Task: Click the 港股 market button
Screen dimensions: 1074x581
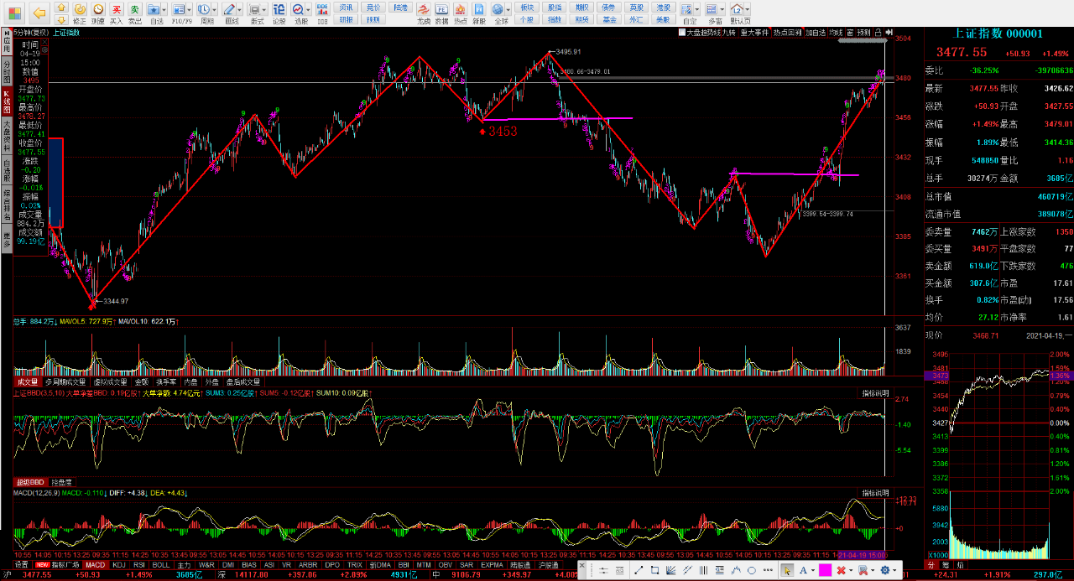Action: (x=664, y=7)
